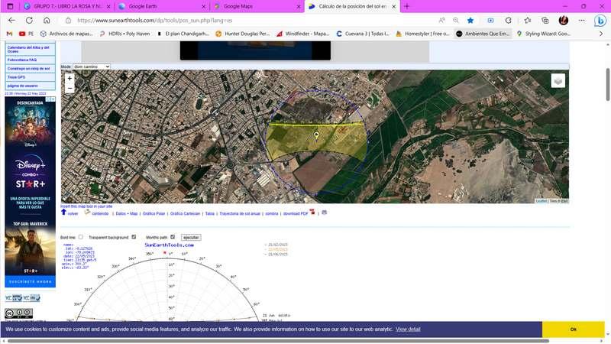Click the Disney+ Star+ advertisement banner
This screenshot has height=344, width=611.
pyautogui.click(x=30, y=192)
